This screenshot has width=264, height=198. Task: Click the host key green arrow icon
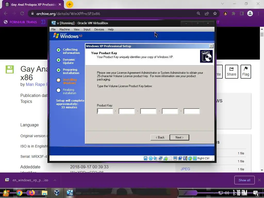(x=195, y=158)
